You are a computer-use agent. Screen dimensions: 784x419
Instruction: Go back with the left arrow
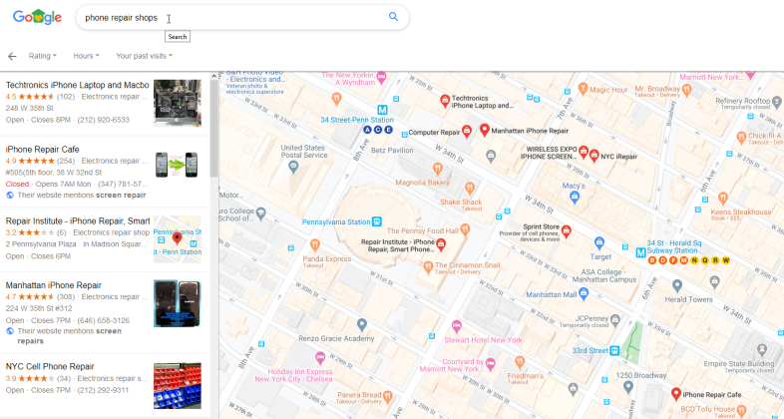[x=12, y=57]
